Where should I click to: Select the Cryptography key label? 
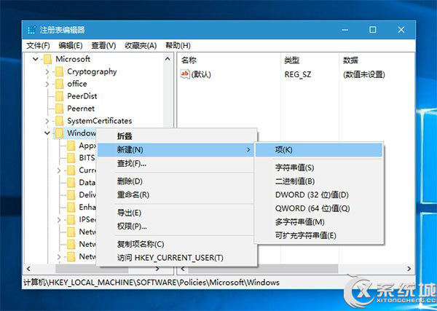tap(92, 71)
